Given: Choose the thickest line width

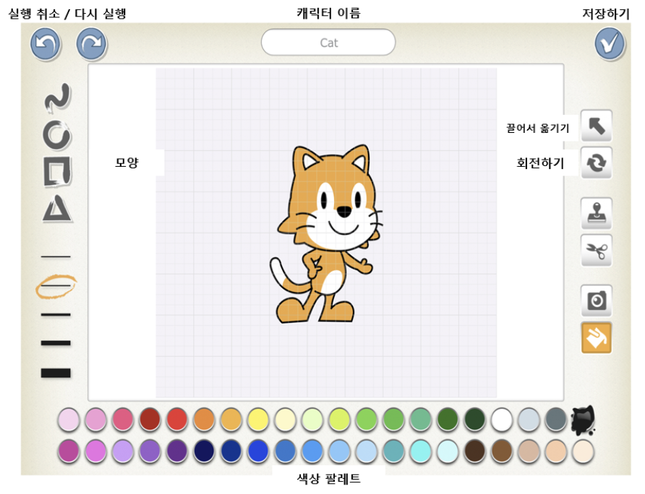Looking at the screenshot, I should 56,373.
